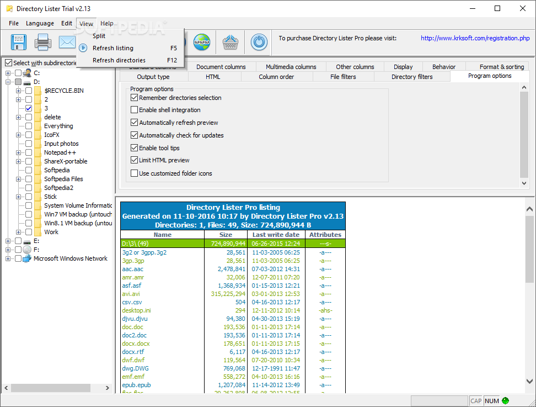This screenshot has height=407, width=536.
Task: Click the Save floppy disk toolbar icon
Action: coord(18,42)
